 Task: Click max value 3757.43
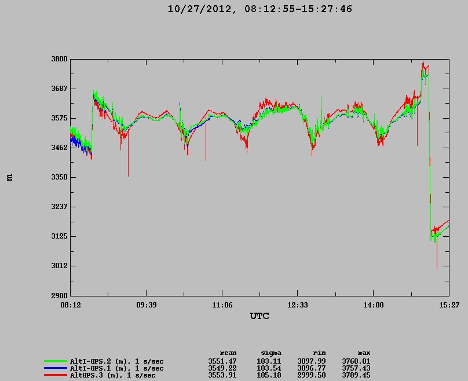tap(356, 368)
